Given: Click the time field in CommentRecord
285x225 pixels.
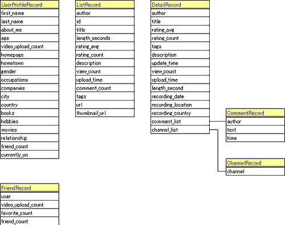Looking at the screenshot, I should [x=255, y=138].
